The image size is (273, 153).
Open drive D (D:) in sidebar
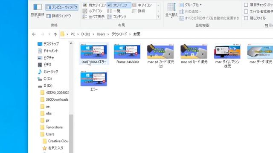[45, 85]
